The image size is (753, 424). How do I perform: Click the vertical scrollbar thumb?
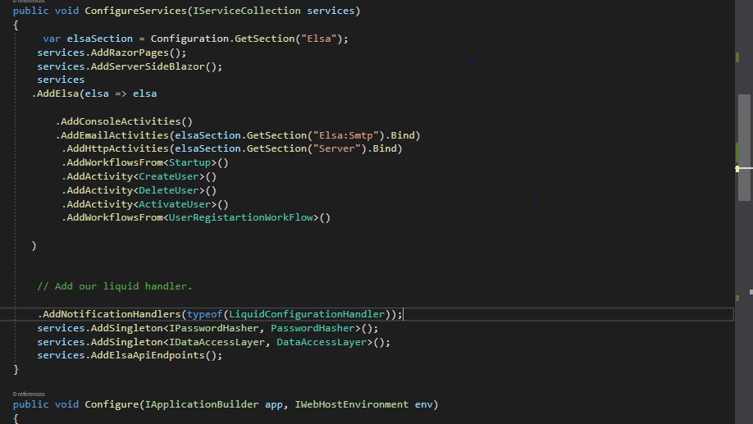[x=744, y=148]
